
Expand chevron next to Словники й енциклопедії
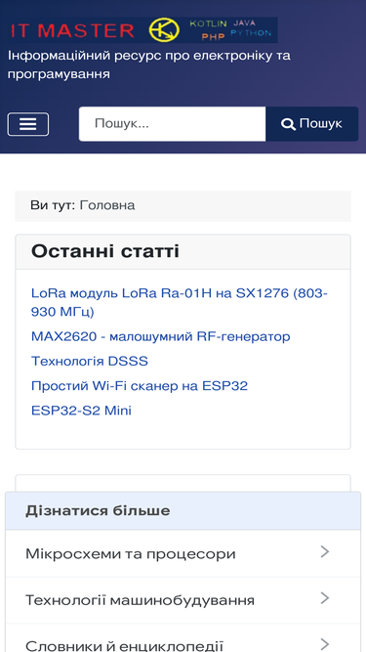pyautogui.click(x=325, y=644)
